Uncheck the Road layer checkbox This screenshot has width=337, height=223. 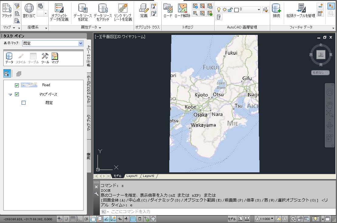[x=17, y=85]
